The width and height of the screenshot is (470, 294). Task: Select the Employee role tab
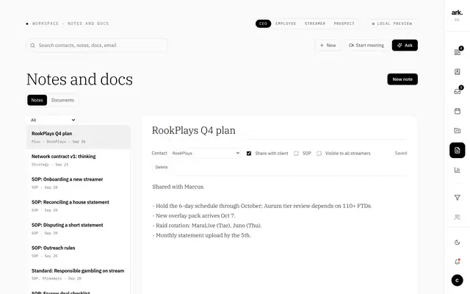[286, 24]
